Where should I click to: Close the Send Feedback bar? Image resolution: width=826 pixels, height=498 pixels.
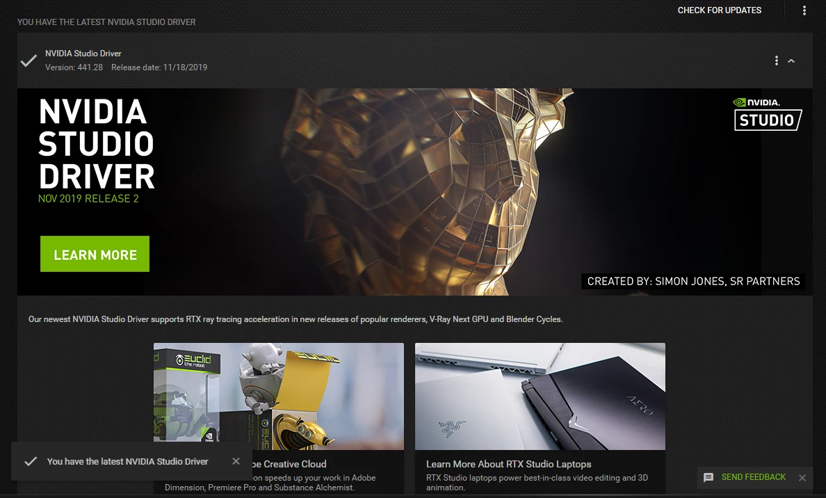tap(802, 477)
